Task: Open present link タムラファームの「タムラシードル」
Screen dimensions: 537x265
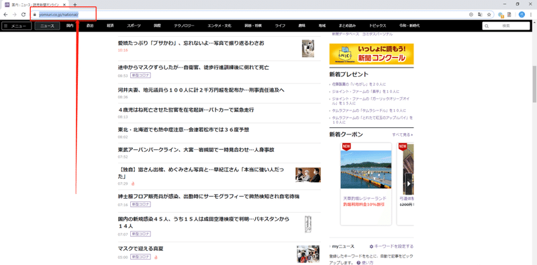Action: 369,110
